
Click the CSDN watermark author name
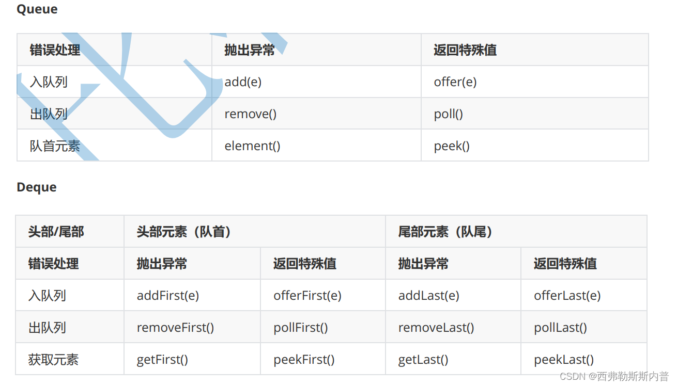coord(633,376)
